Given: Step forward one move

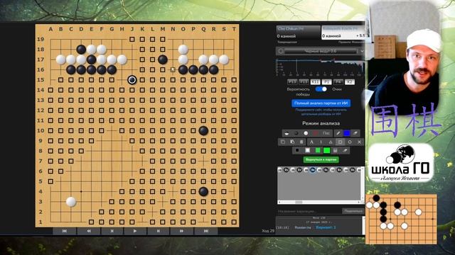Looking at the screenshot, I should point(159,231).
